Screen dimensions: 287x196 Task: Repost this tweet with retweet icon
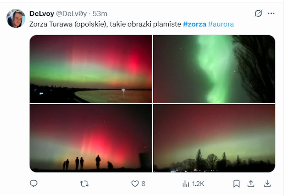tap(84, 183)
